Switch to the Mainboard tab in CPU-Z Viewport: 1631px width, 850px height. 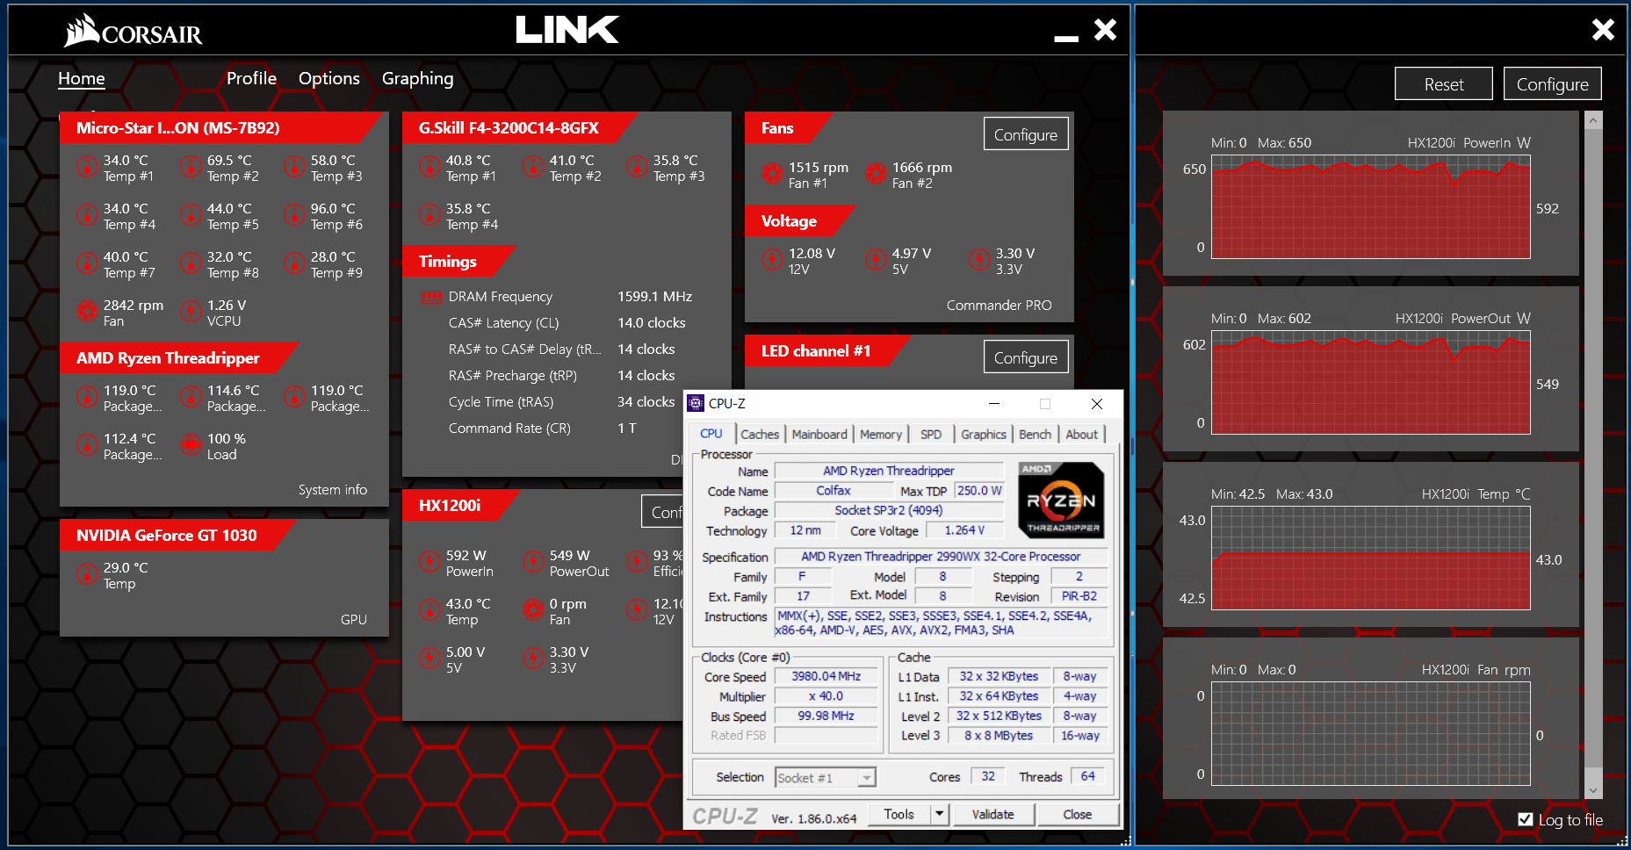click(x=819, y=435)
